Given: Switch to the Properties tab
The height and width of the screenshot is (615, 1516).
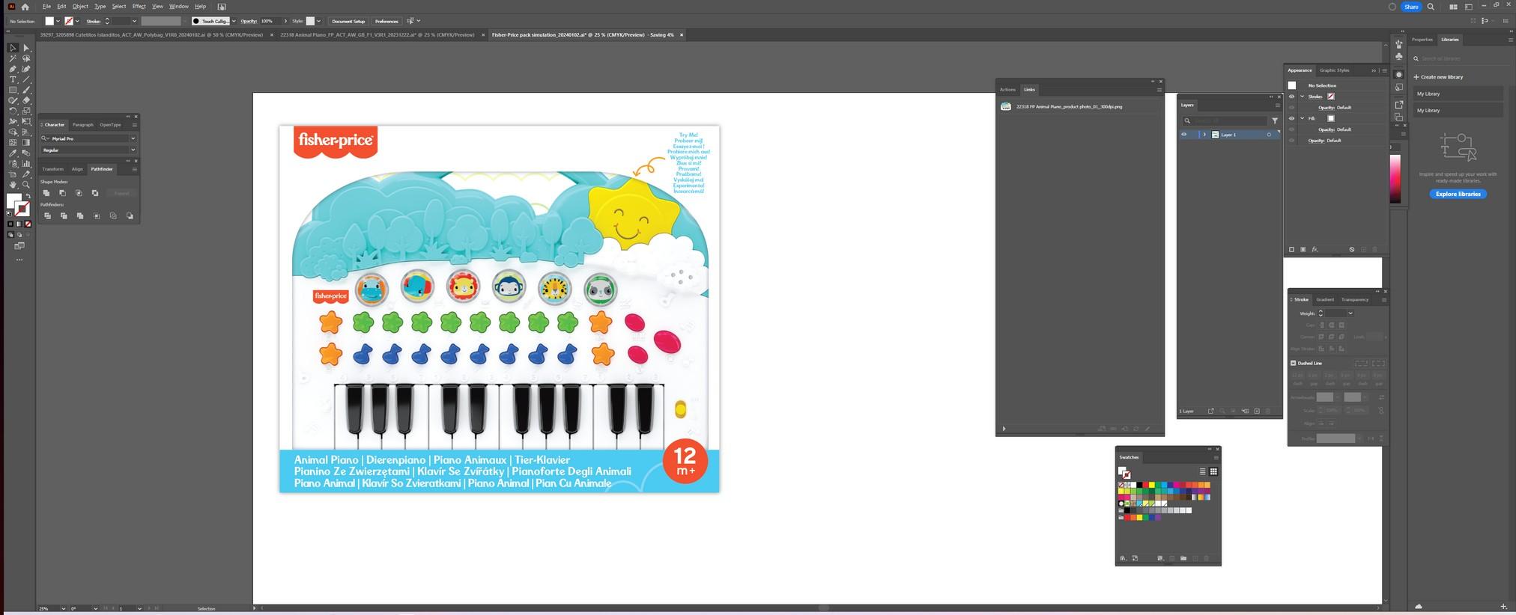Looking at the screenshot, I should (1422, 40).
